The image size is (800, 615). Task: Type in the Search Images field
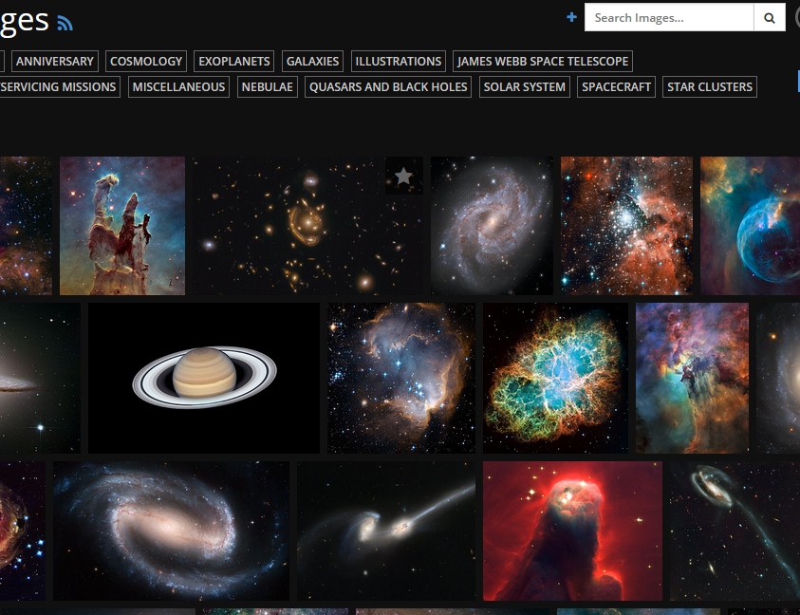click(669, 17)
